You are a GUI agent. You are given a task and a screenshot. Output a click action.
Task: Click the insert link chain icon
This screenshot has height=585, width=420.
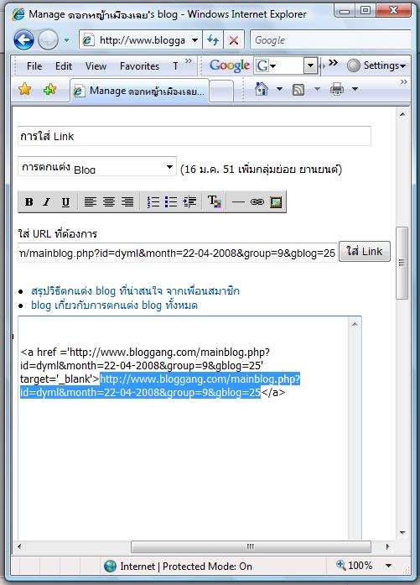[x=257, y=201]
